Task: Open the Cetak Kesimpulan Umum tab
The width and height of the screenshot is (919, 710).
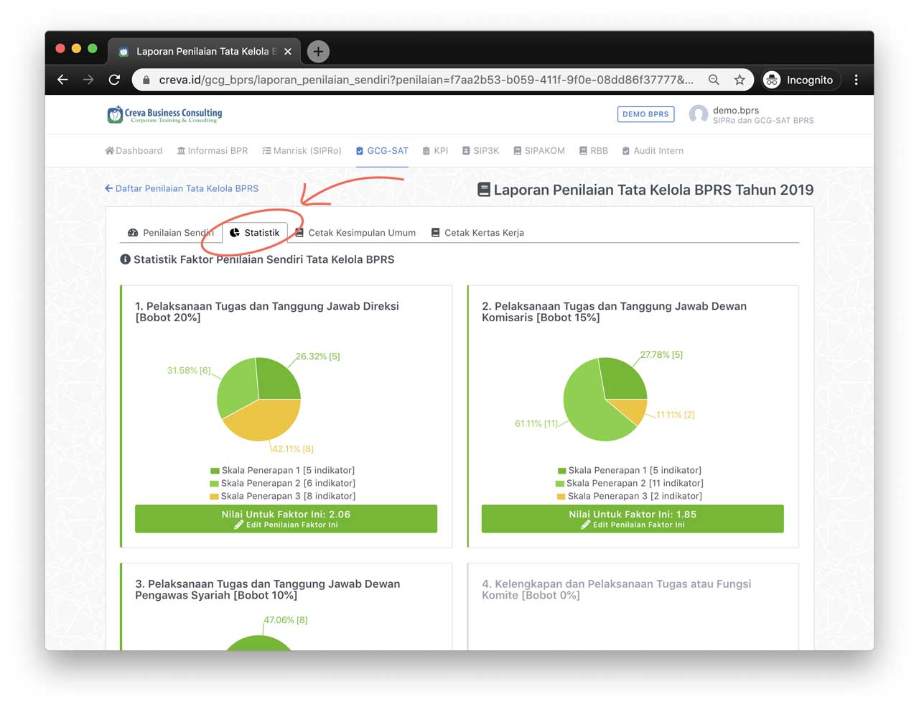Action: click(x=355, y=233)
